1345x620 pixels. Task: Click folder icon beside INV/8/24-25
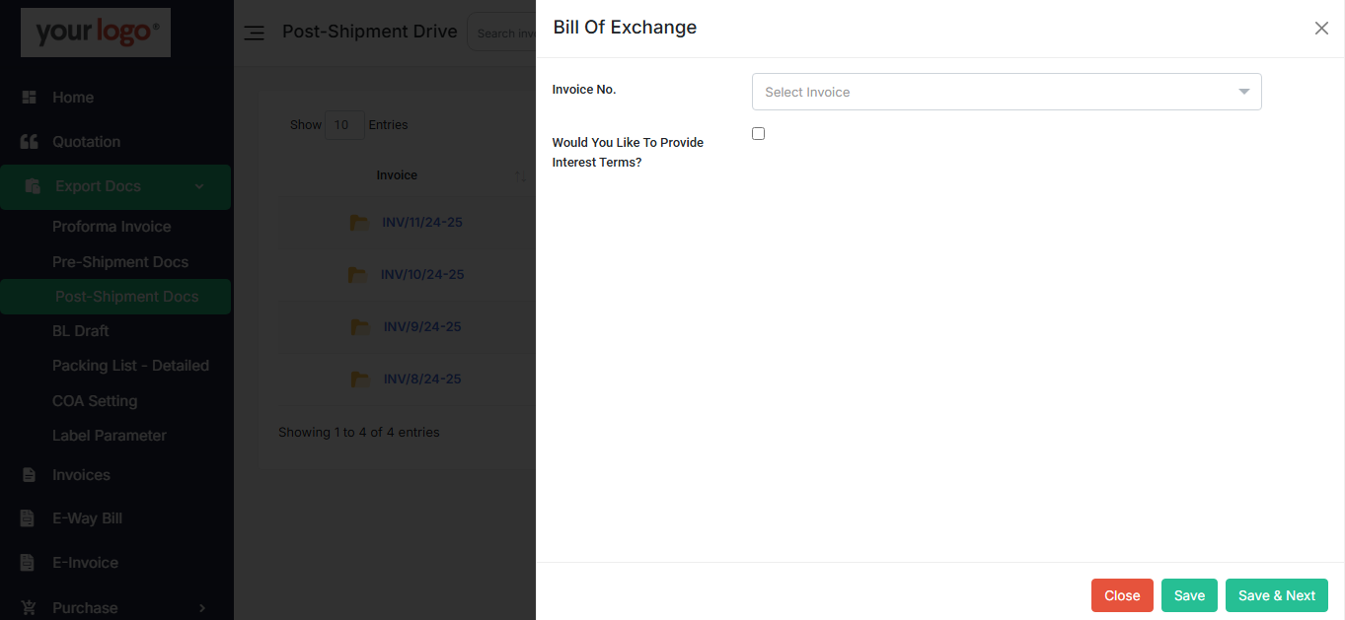point(361,379)
